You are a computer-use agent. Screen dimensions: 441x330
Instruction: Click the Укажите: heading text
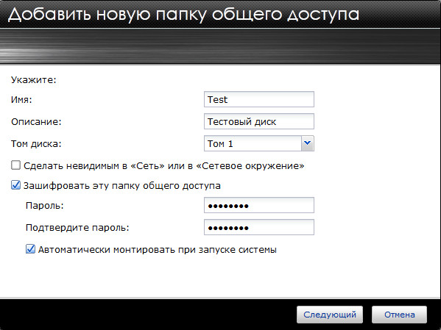tap(34, 80)
